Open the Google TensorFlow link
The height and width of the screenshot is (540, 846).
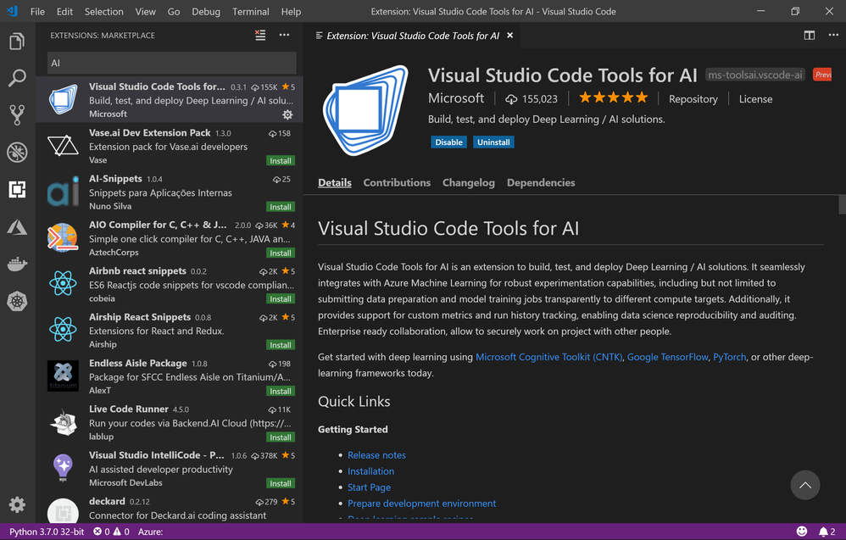pyautogui.click(x=668, y=357)
